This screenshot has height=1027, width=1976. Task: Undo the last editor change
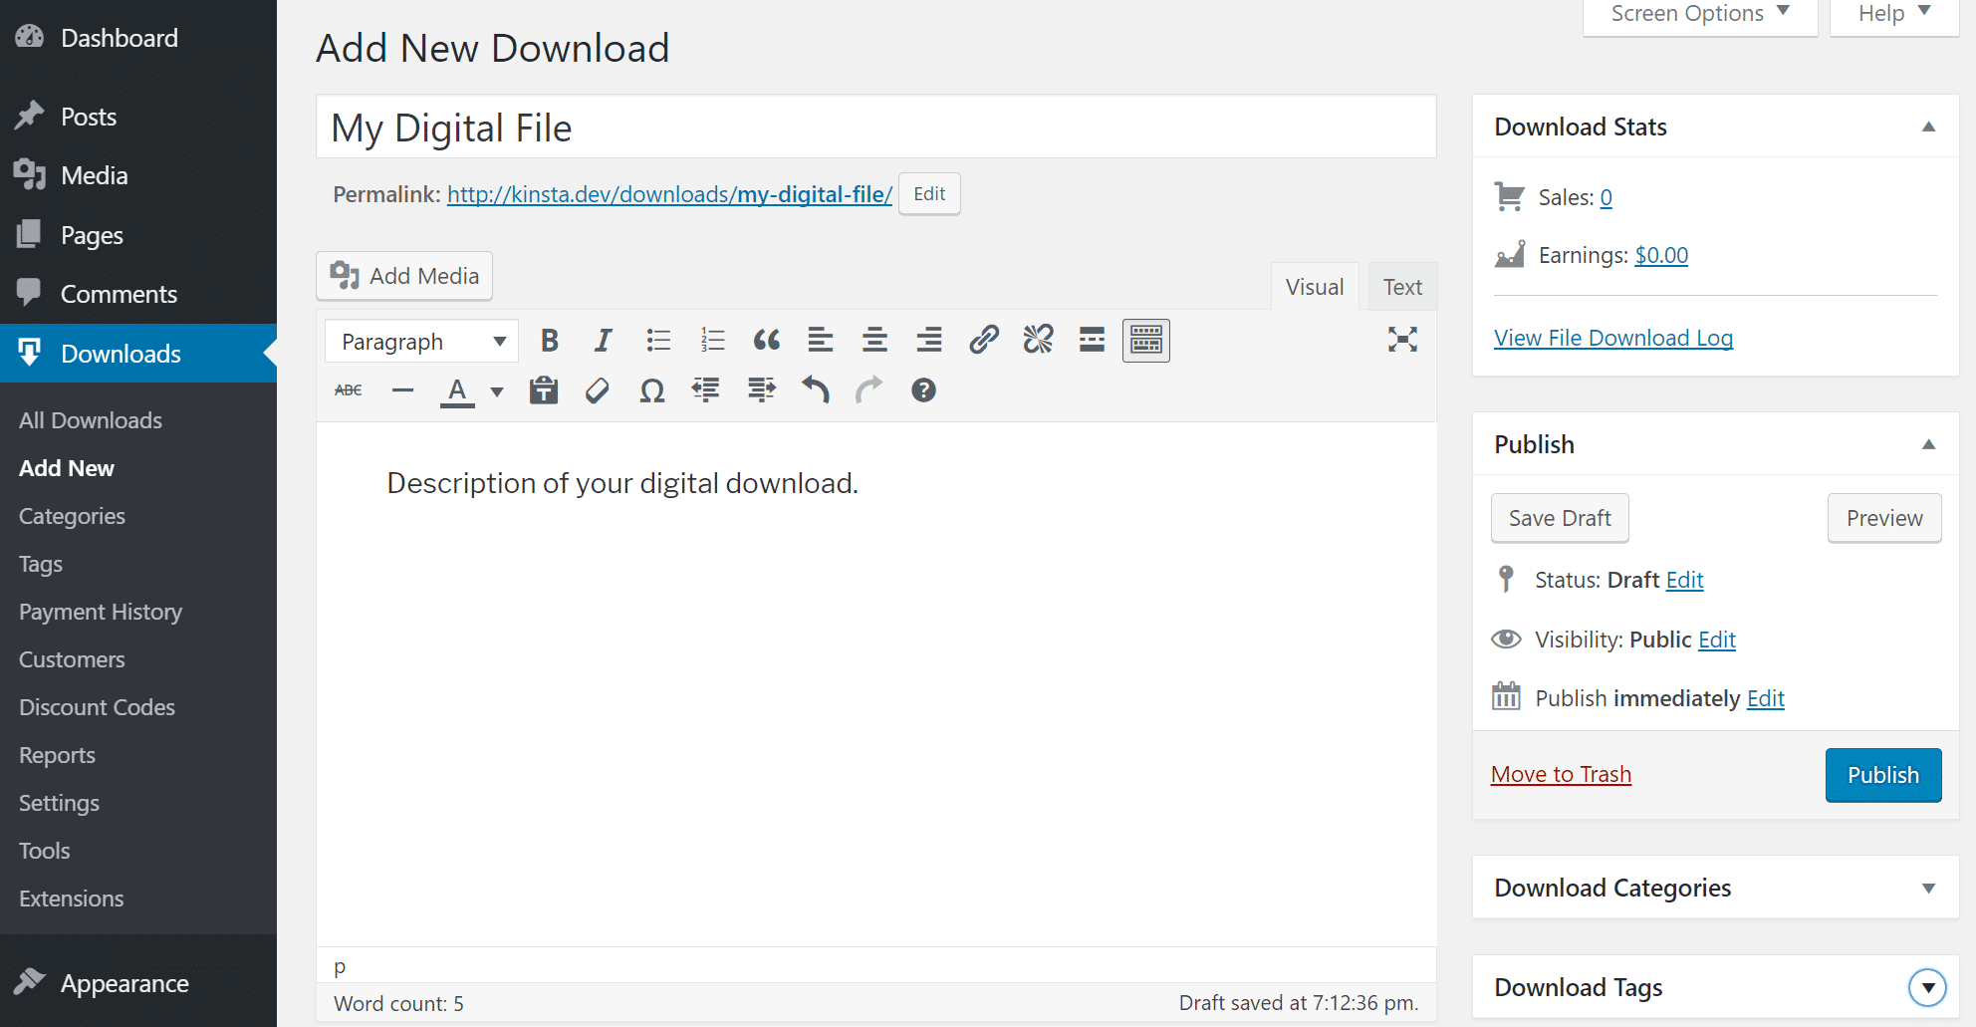pos(815,389)
